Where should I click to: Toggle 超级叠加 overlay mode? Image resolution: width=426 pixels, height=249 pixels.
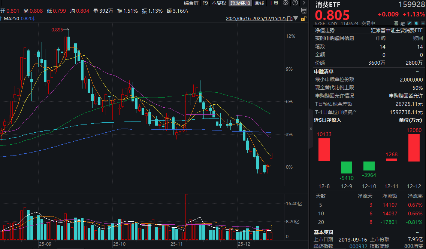tap(240, 3)
